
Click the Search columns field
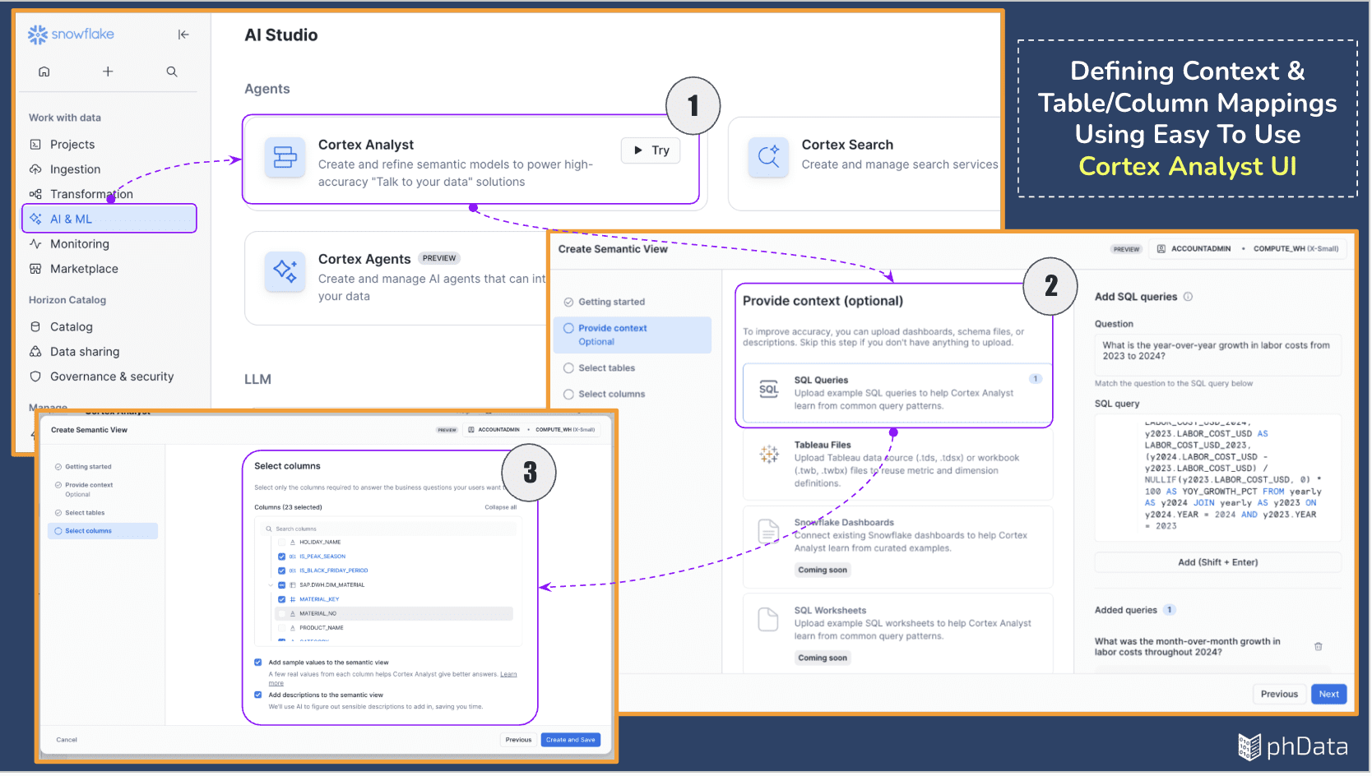coord(390,529)
